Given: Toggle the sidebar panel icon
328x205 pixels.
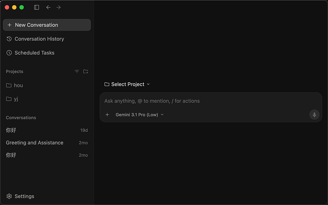Looking at the screenshot, I should 37,7.
